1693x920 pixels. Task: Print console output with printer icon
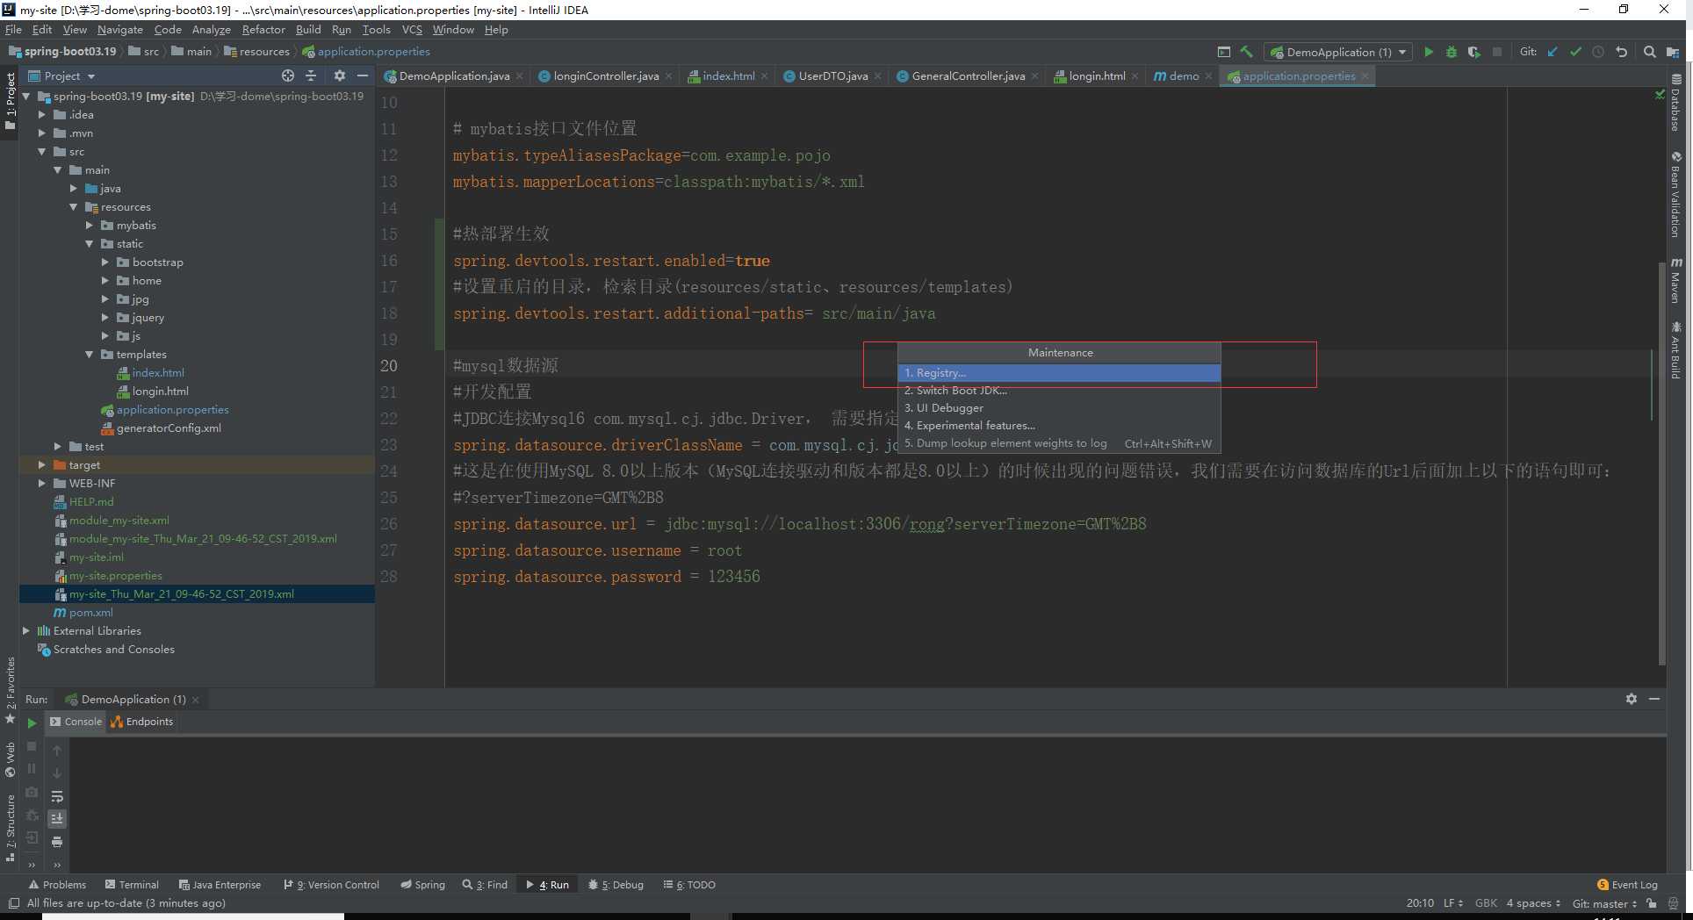click(57, 841)
